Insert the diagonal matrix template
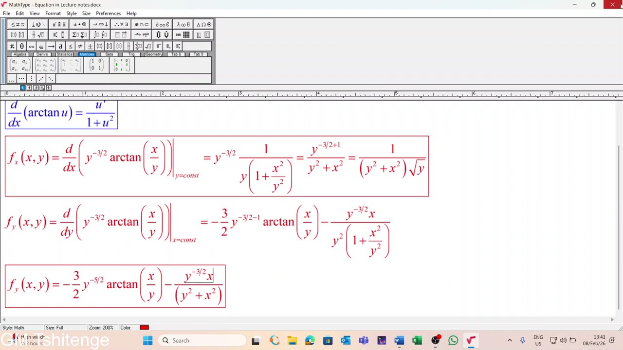The image size is (623, 350). (x=121, y=65)
